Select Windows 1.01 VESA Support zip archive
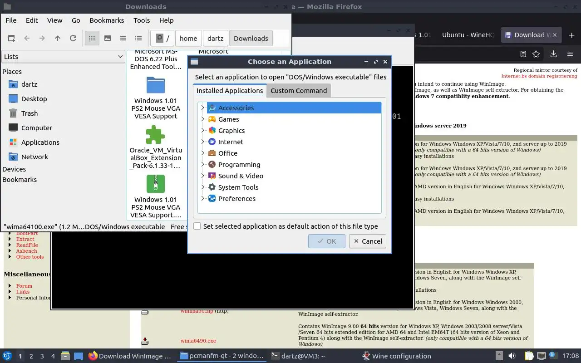The width and height of the screenshot is (581, 363). point(156,184)
